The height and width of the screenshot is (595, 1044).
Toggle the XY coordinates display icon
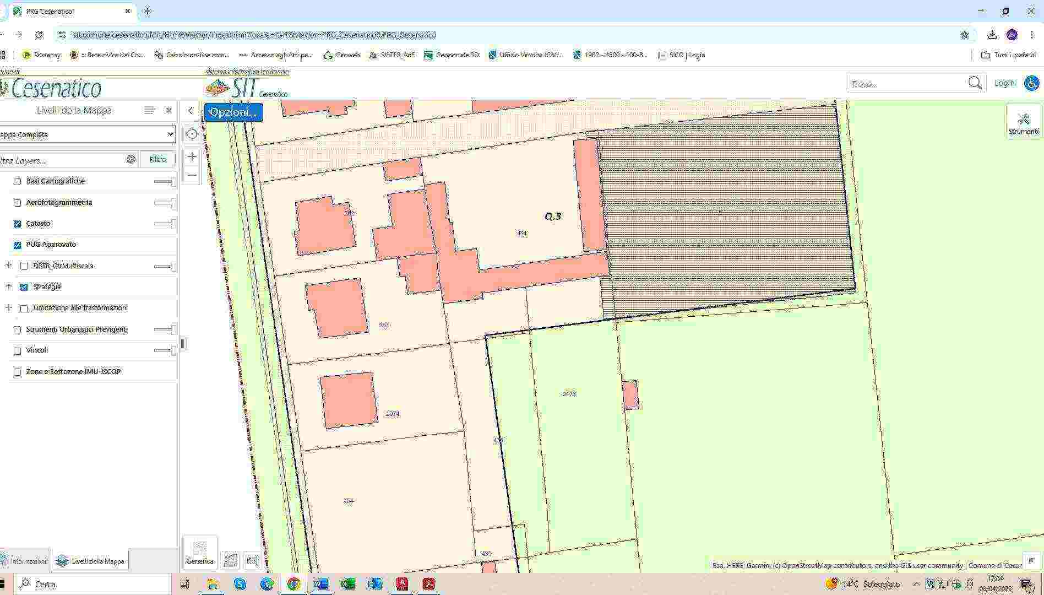[x=230, y=560]
